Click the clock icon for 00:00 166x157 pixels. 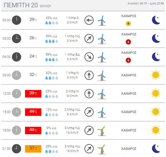point(17,20)
